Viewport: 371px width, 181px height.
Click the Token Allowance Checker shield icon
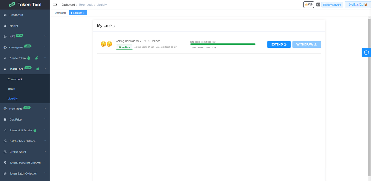pyautogui.click(x=5, y=163)
